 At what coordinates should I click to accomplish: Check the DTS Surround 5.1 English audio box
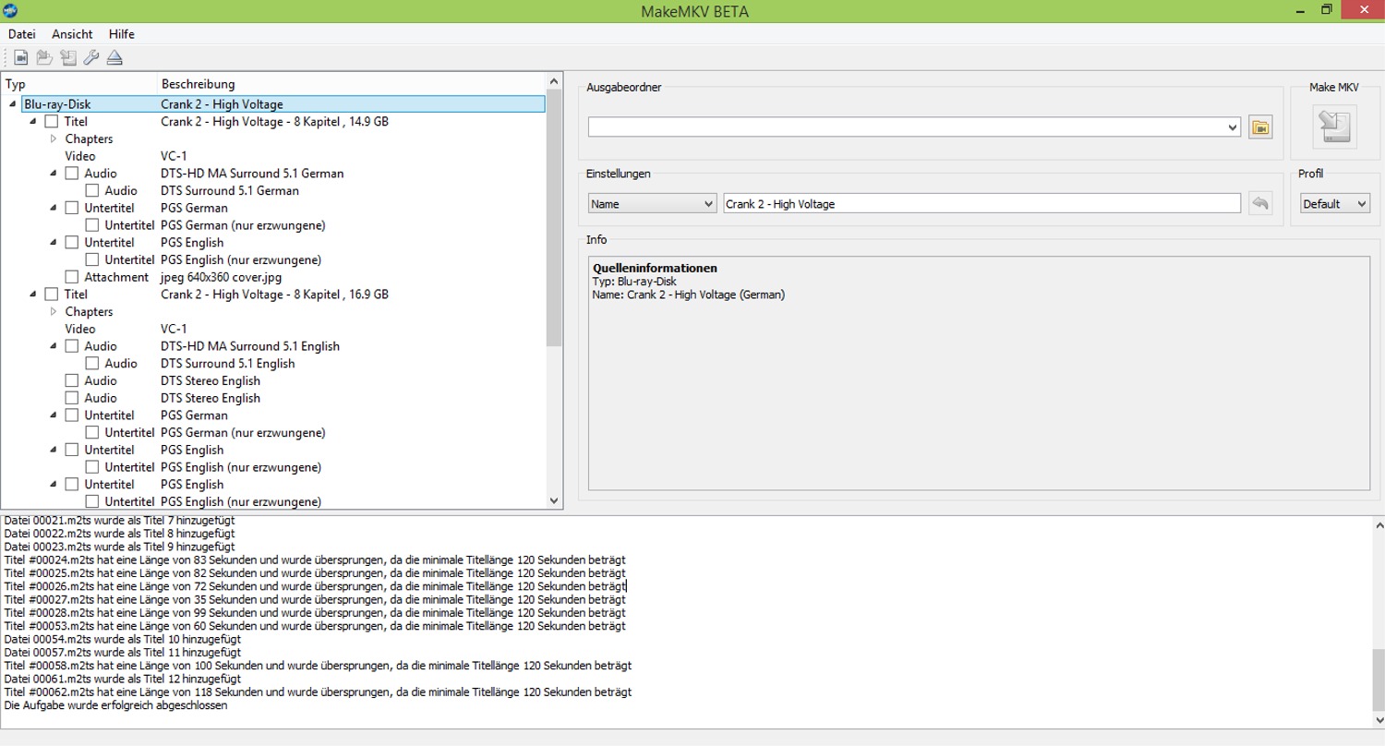(x=92, y=363)
